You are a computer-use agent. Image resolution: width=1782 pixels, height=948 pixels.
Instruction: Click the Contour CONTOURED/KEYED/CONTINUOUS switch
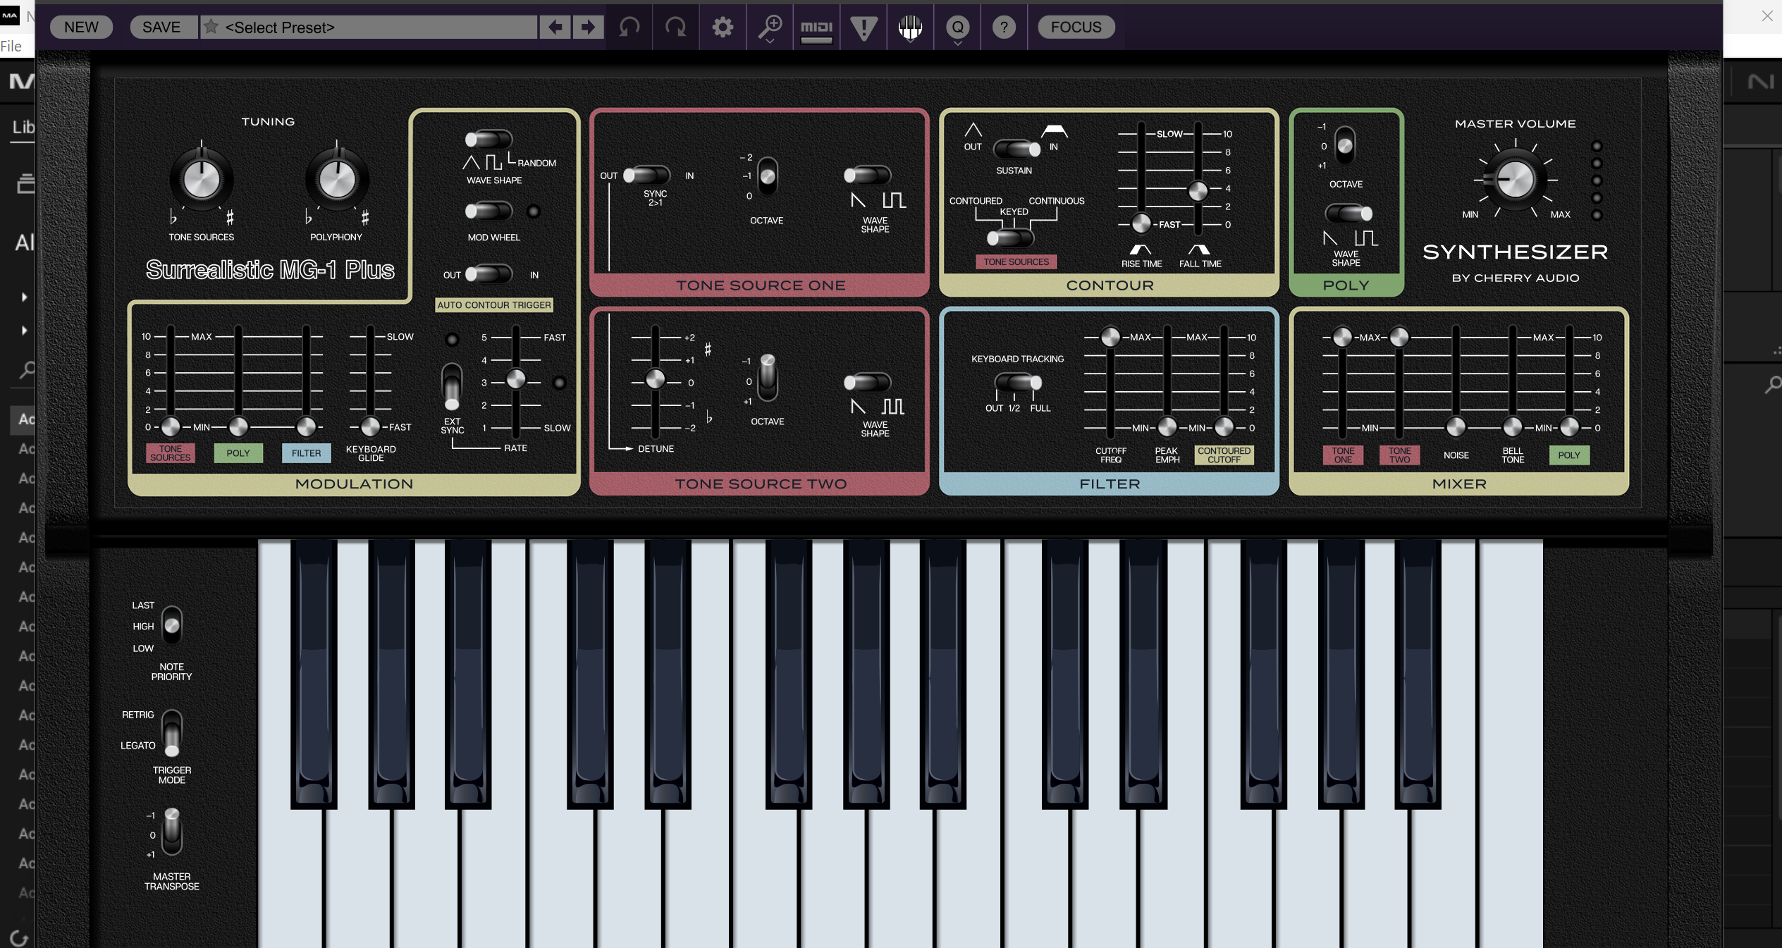point(1010,238)
